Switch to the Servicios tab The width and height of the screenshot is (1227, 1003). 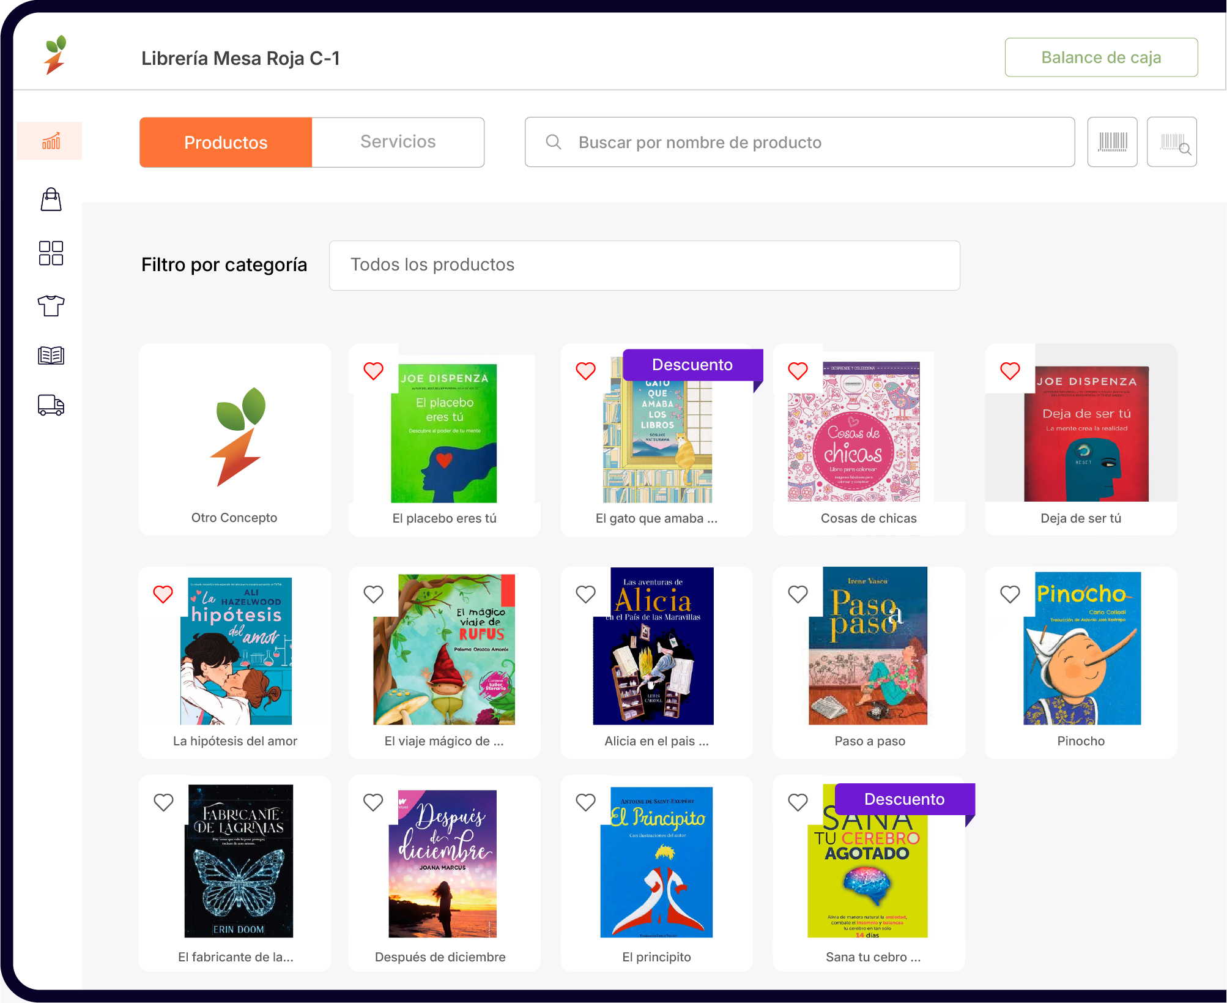click(x=398, y=142)
